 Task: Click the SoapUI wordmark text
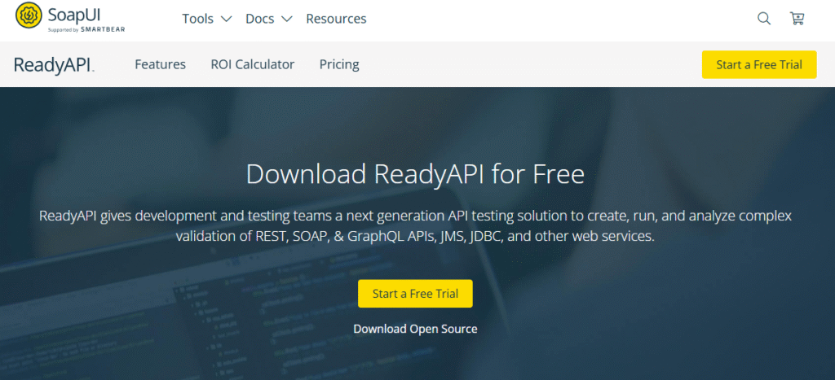point(74,14)
